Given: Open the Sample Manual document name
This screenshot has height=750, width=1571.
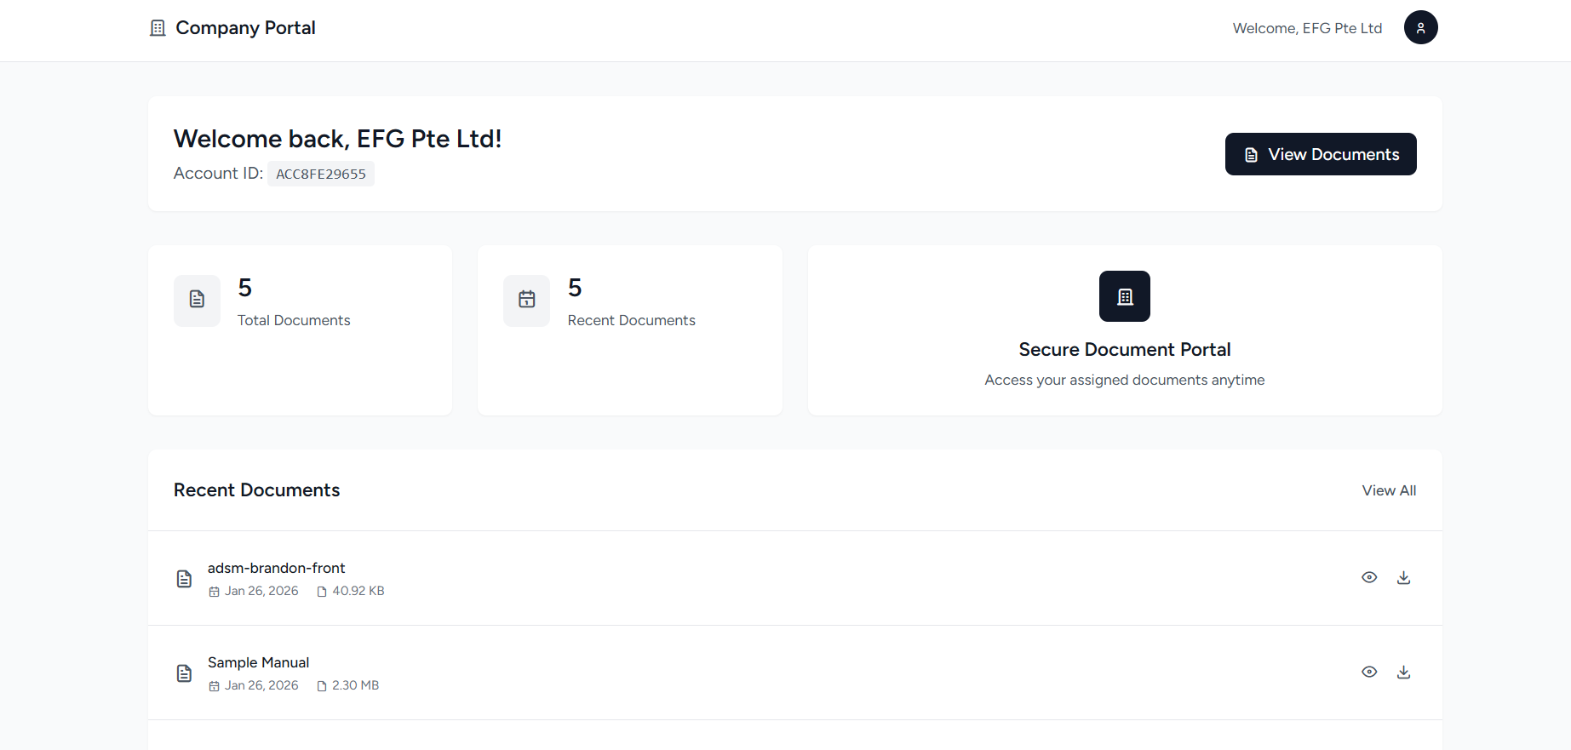Looking at the screenshot, I should tap(258, 662).
